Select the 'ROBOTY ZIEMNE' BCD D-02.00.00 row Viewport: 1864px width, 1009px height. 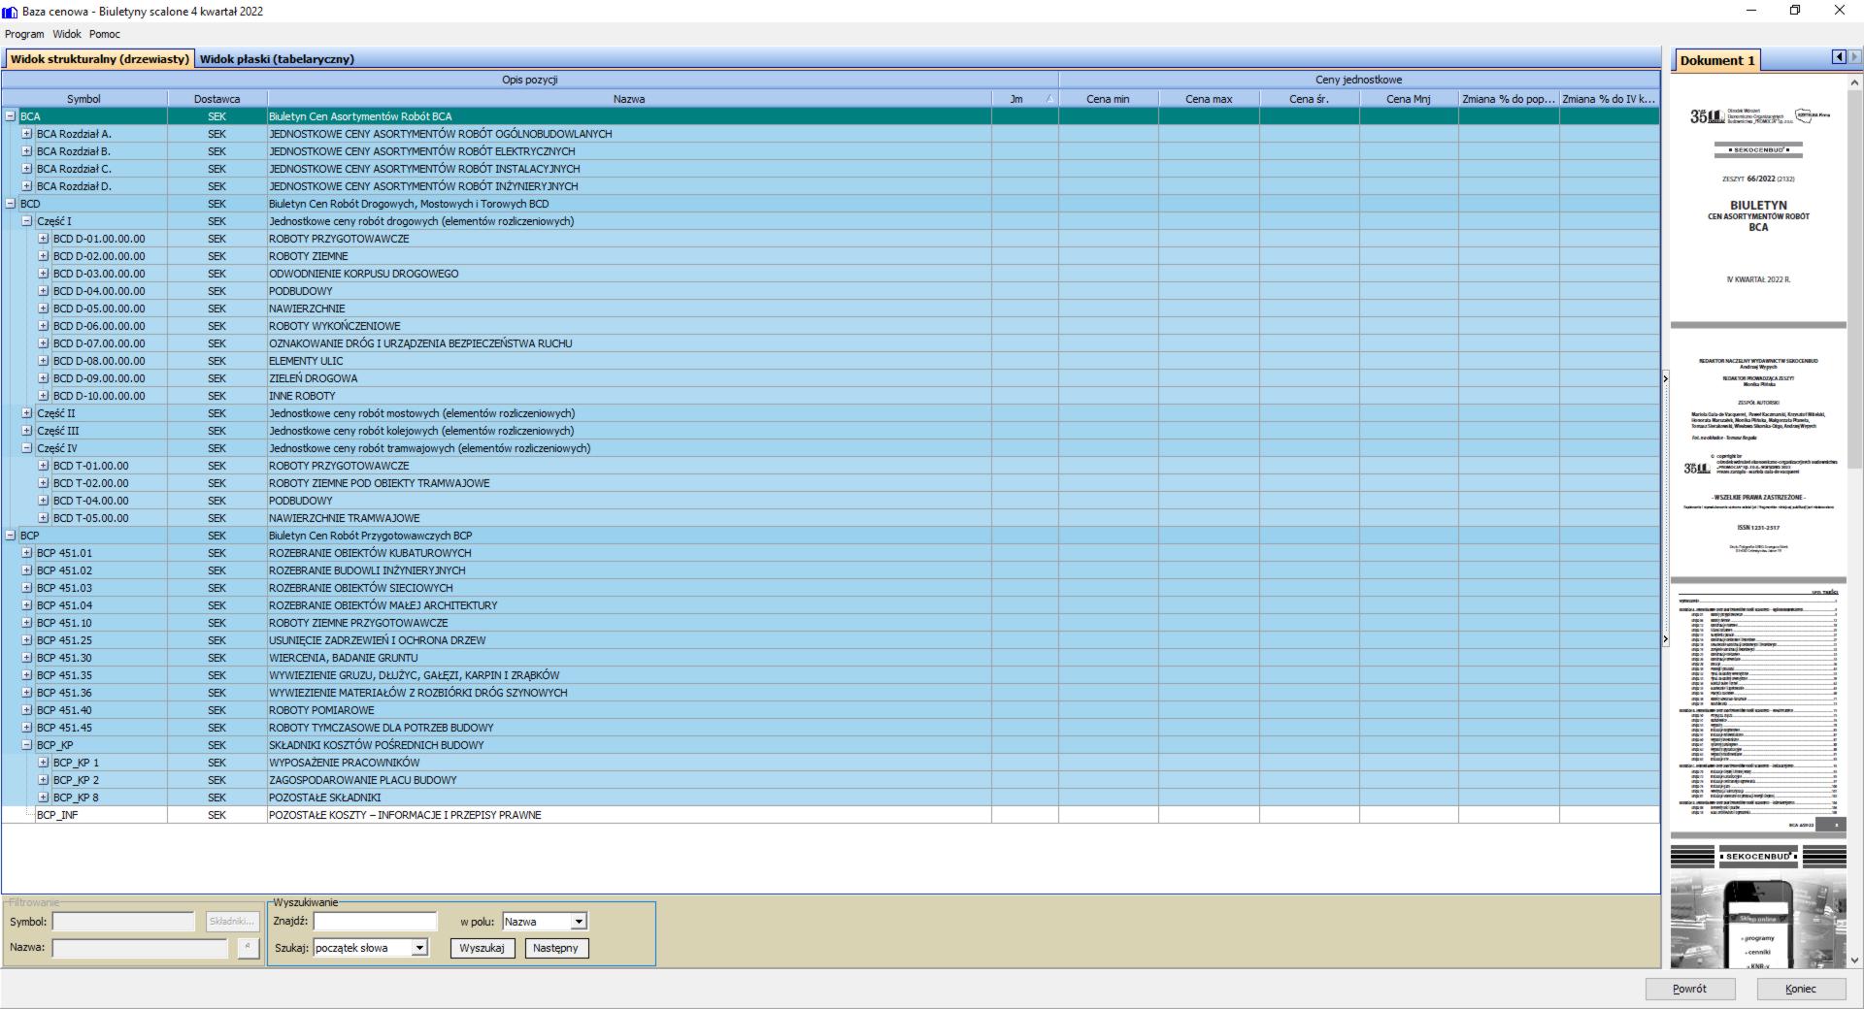(x=830, y=256)
